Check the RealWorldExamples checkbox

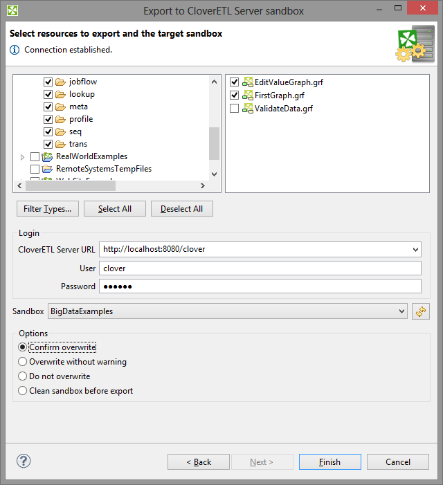click(35, 157)
